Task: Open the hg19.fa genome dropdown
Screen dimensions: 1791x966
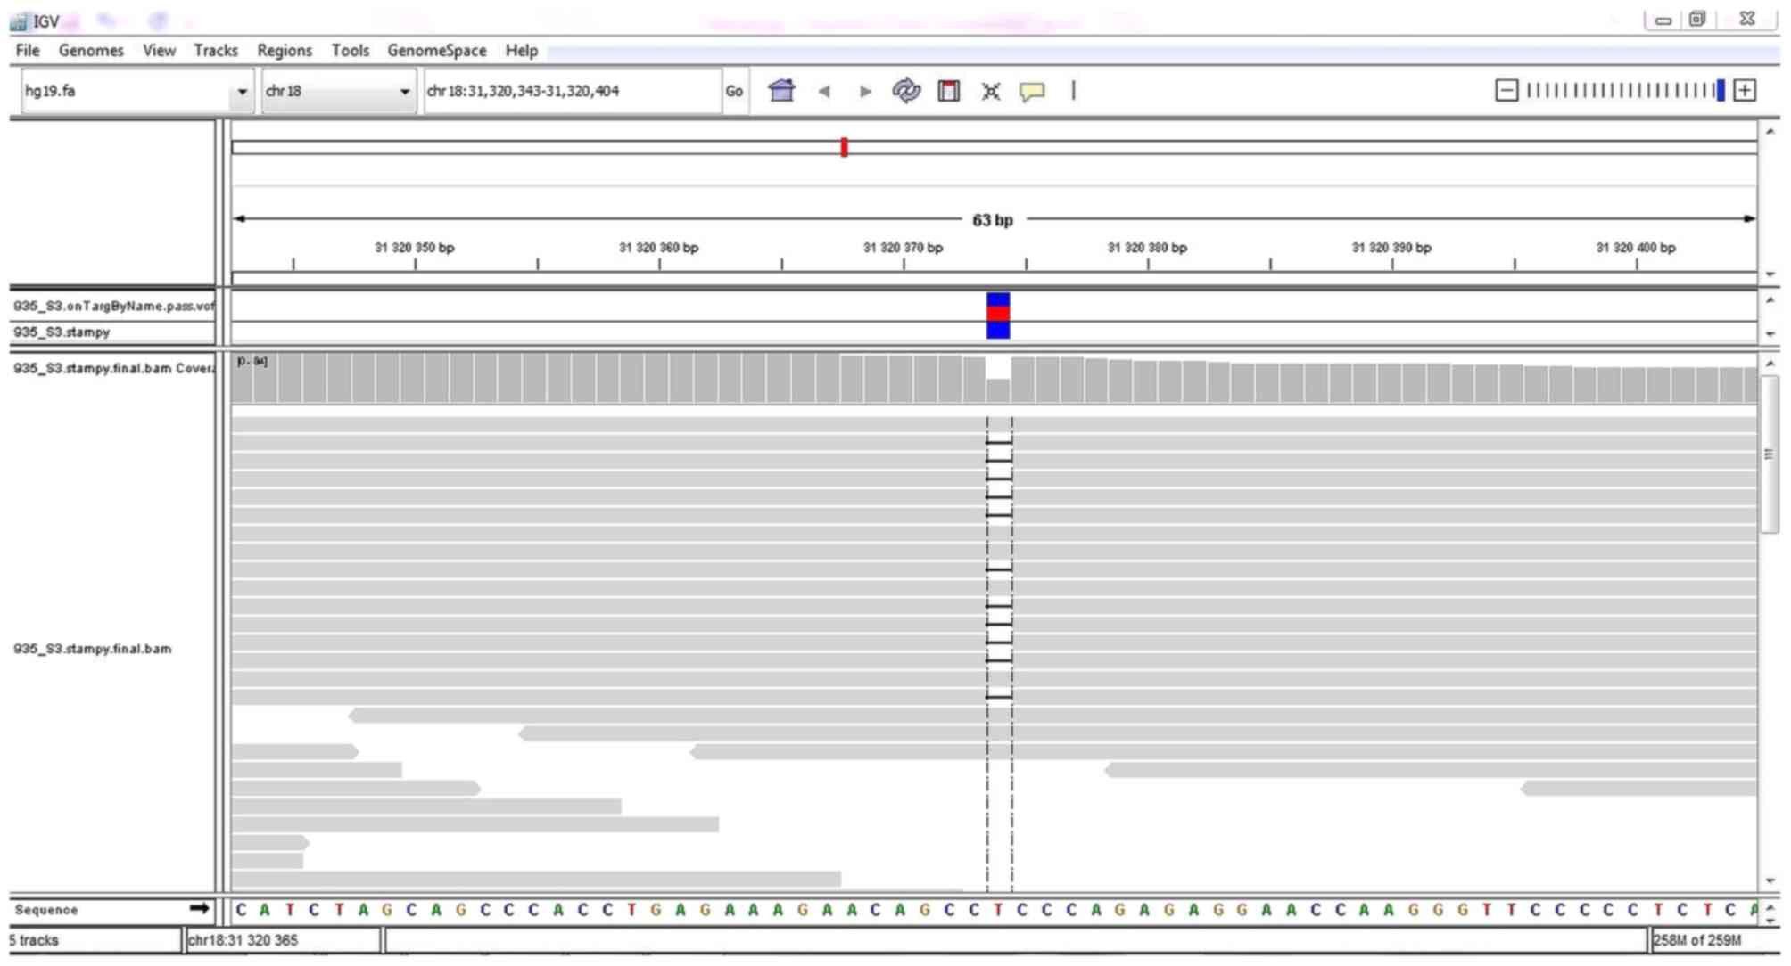Action: click(x=242, y=91)
